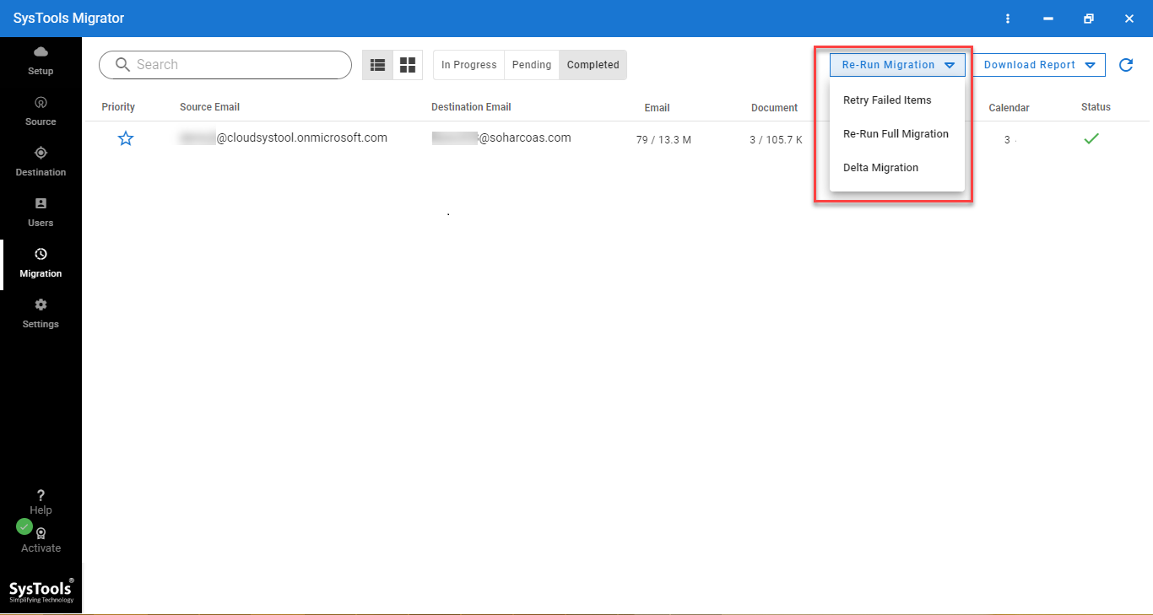Close the SysTools Migrator window

tap(1129, 19)
